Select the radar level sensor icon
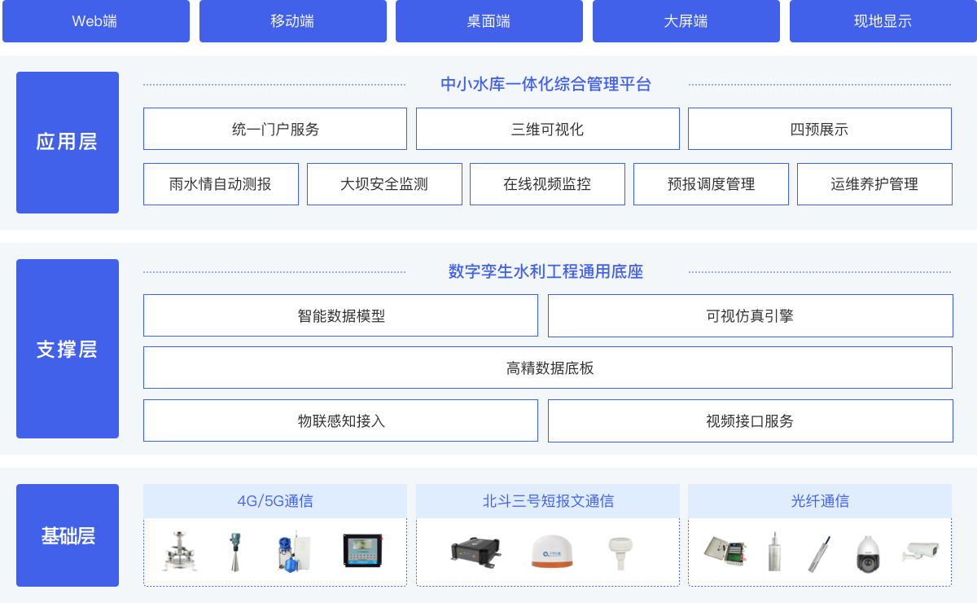The width and height of the screenshot is (977, 603). pos(235,552)
